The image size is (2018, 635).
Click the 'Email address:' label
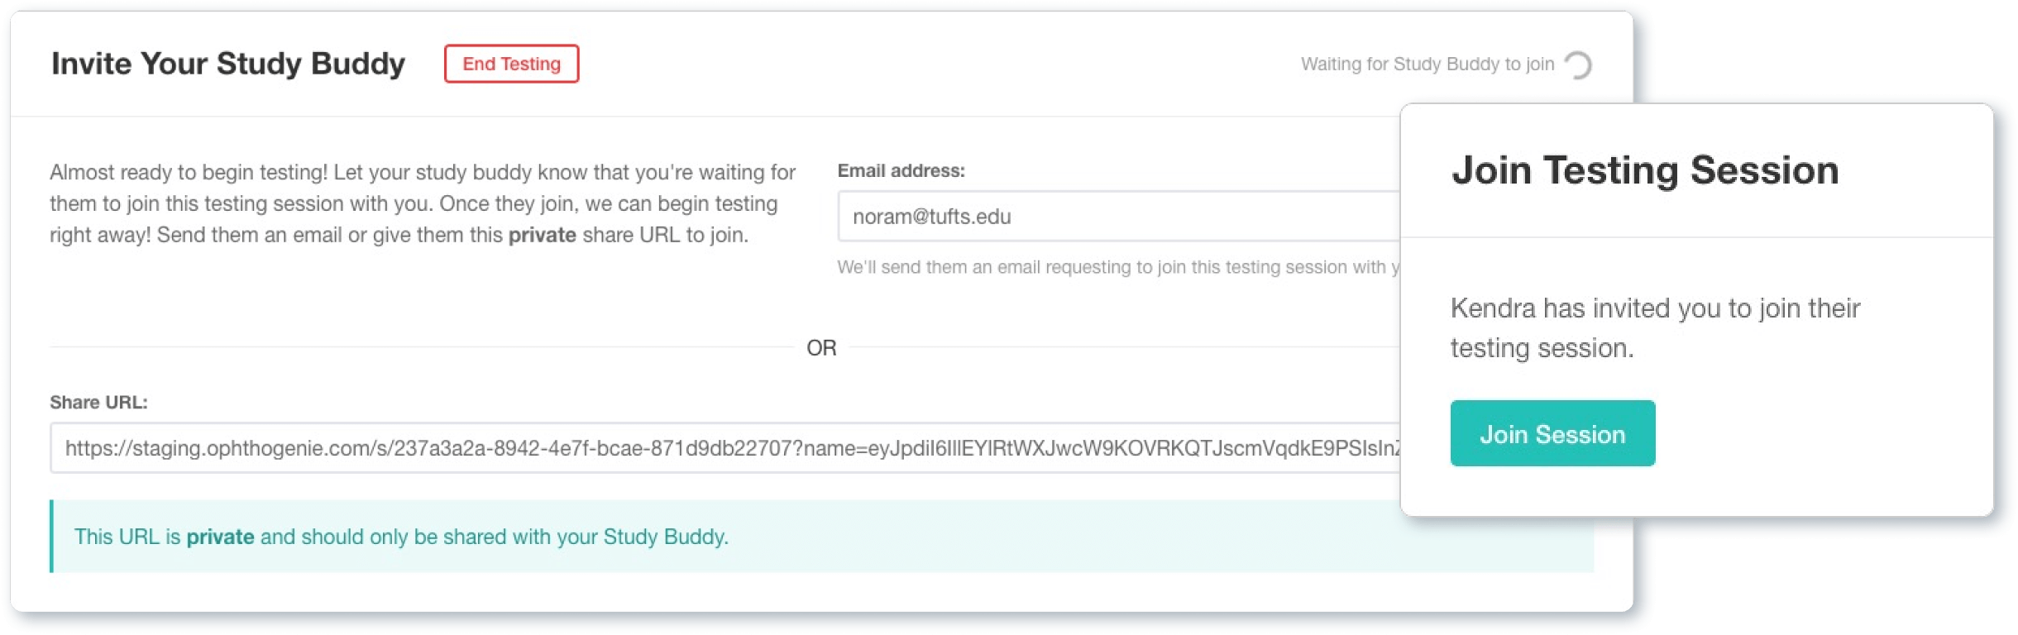coord(901,171)
